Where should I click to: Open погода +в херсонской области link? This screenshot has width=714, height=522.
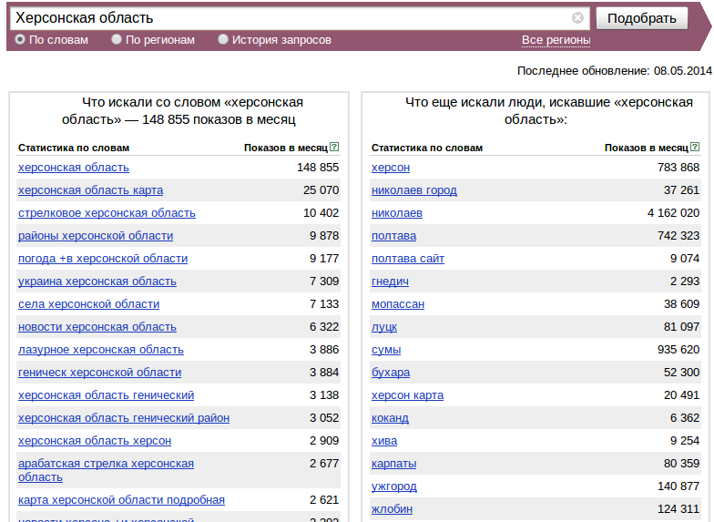click(x=103, y=259)
